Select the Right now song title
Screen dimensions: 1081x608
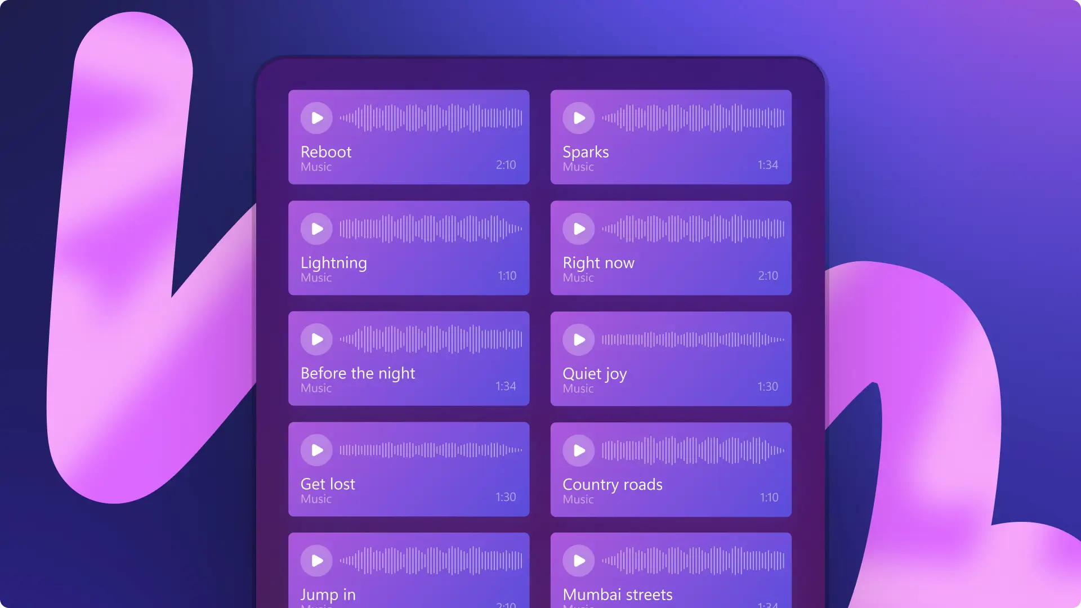(x=599, y=261)
